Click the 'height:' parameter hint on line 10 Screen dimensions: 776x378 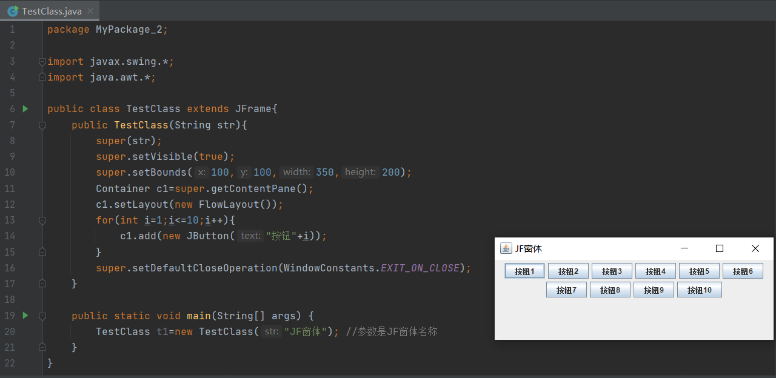click(361, 172)
